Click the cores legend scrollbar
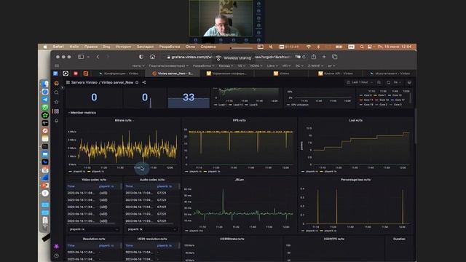Screen dimensions: 466x262 point(411,98)
